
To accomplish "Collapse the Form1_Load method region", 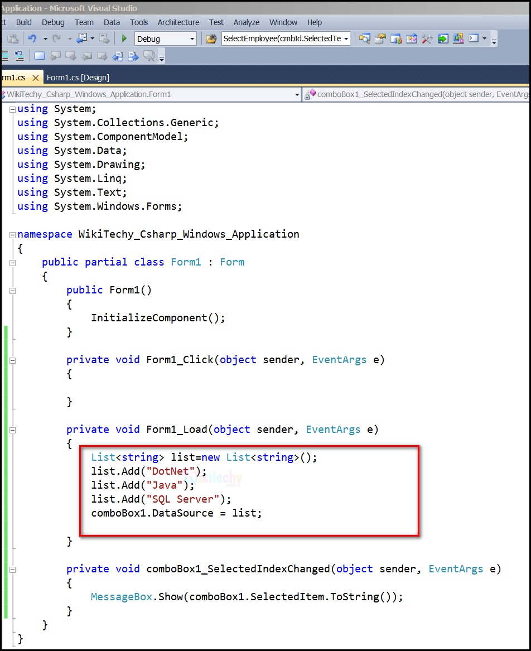I will pyautogui.click(x=12, y=430).
